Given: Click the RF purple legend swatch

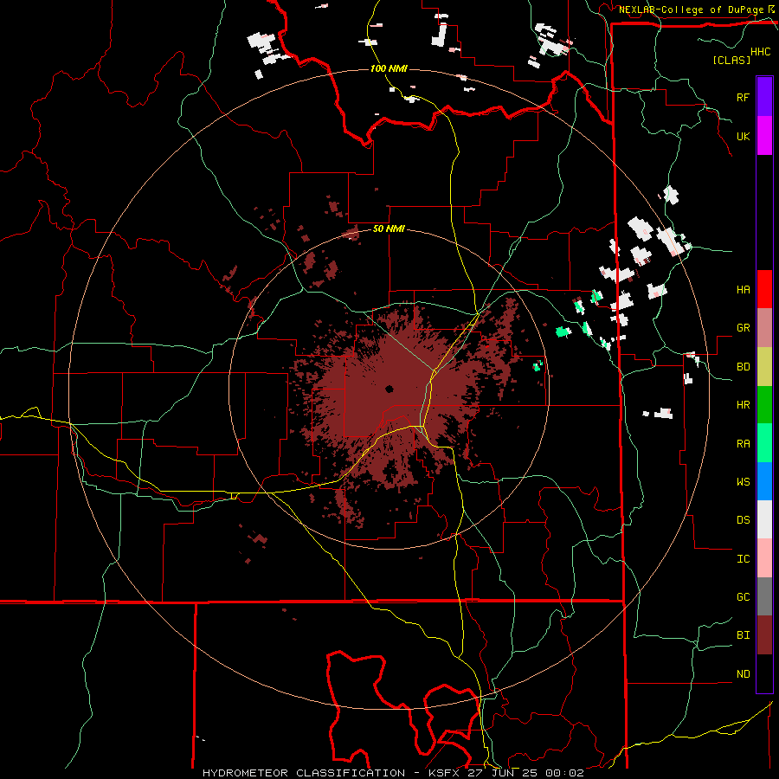Looking at the screenshot, I should click(x=764, y=97).
